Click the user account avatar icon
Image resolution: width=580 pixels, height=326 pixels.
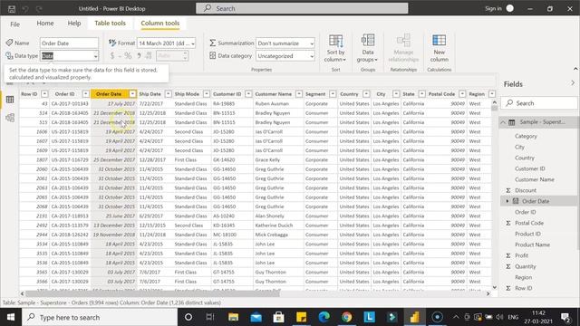(509, 8)
